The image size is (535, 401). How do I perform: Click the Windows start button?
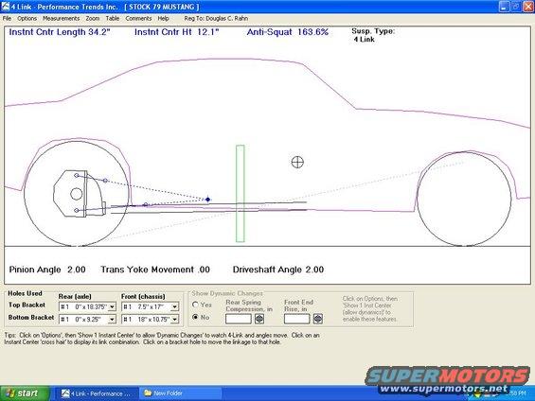click(25, 393)
